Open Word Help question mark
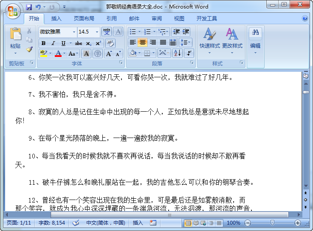 (305, 19)
